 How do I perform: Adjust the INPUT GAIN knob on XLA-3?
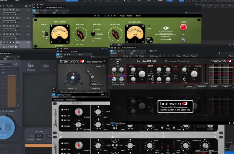[80, 34]
